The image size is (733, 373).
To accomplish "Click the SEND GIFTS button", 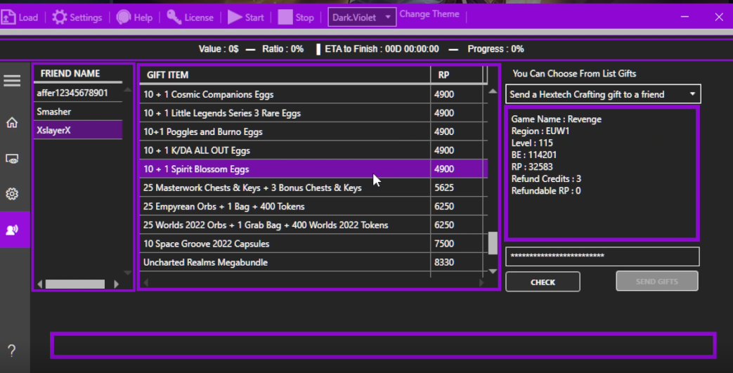I will tap(657, 281).
